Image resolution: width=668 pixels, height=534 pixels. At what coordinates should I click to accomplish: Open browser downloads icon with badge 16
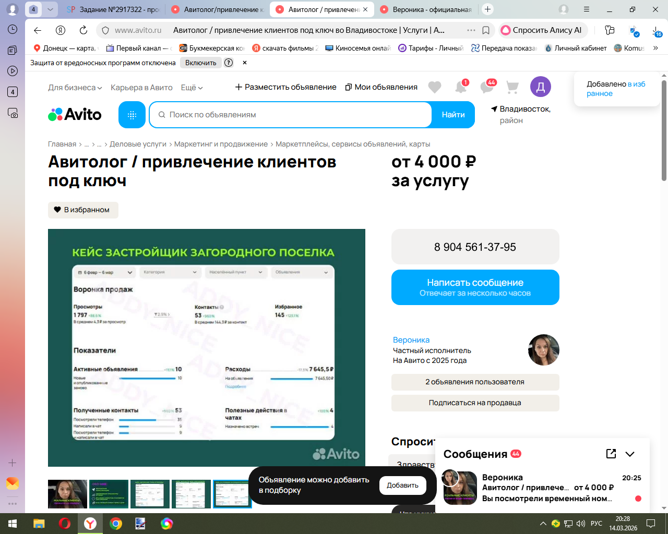tap(657, 31)
